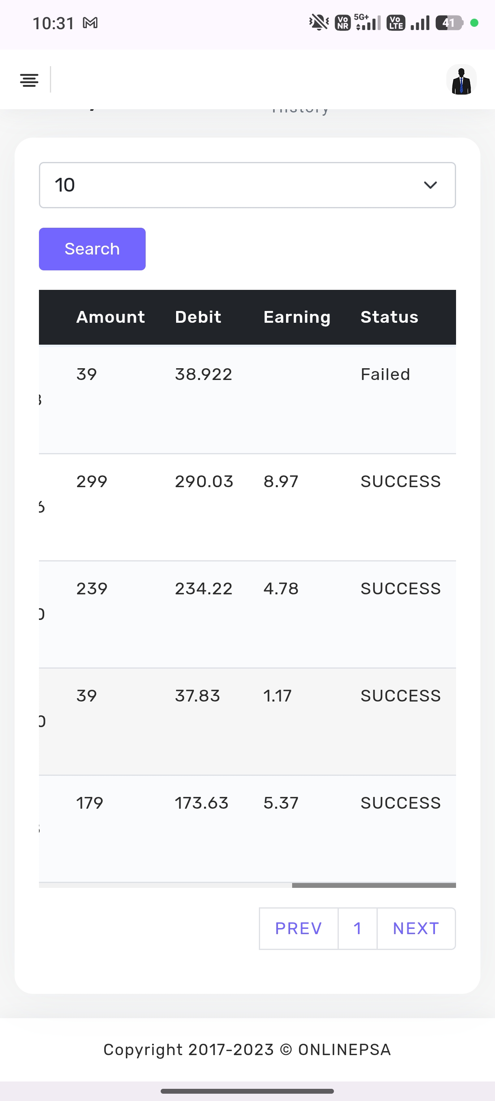Viewport: 495px width, 1101px height.
Task: Expand the dropdown chevron arrow
Action: coord(430,185)
